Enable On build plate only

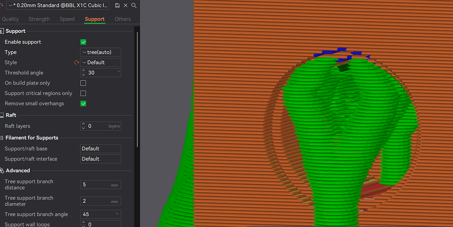[x=83, y=83]
